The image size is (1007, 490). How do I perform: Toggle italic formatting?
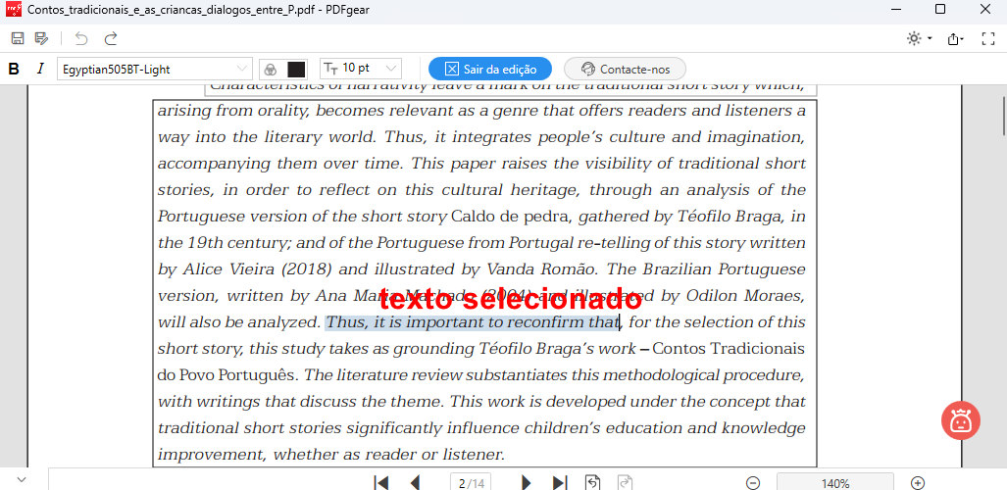(40, 69)
